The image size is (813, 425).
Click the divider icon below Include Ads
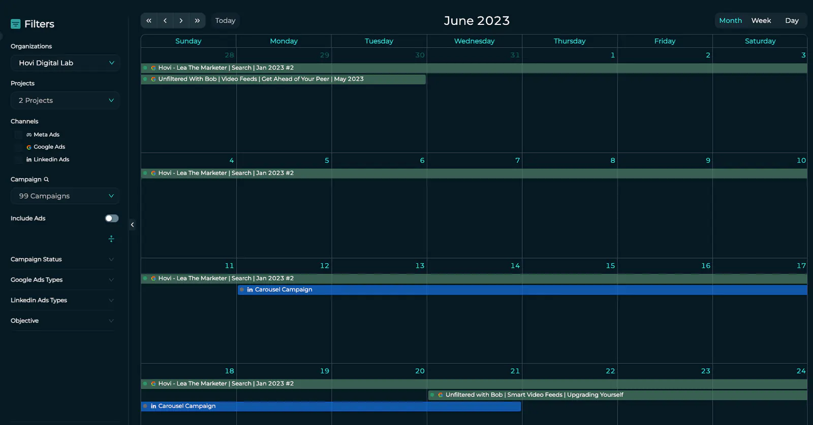tap(111, 239)
